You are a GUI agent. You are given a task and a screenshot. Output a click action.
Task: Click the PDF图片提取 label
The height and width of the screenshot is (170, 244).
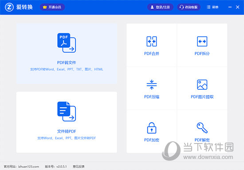click(x=202, y=97)
